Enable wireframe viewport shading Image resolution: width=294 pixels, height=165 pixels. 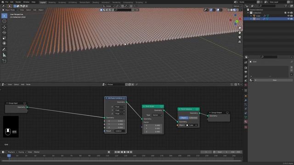point(229,10)
